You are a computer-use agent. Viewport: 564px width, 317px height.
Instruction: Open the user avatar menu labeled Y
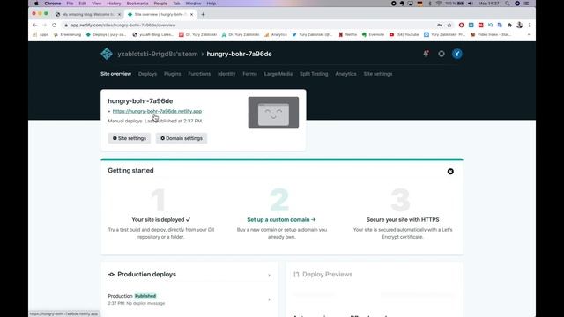(457, 54)
